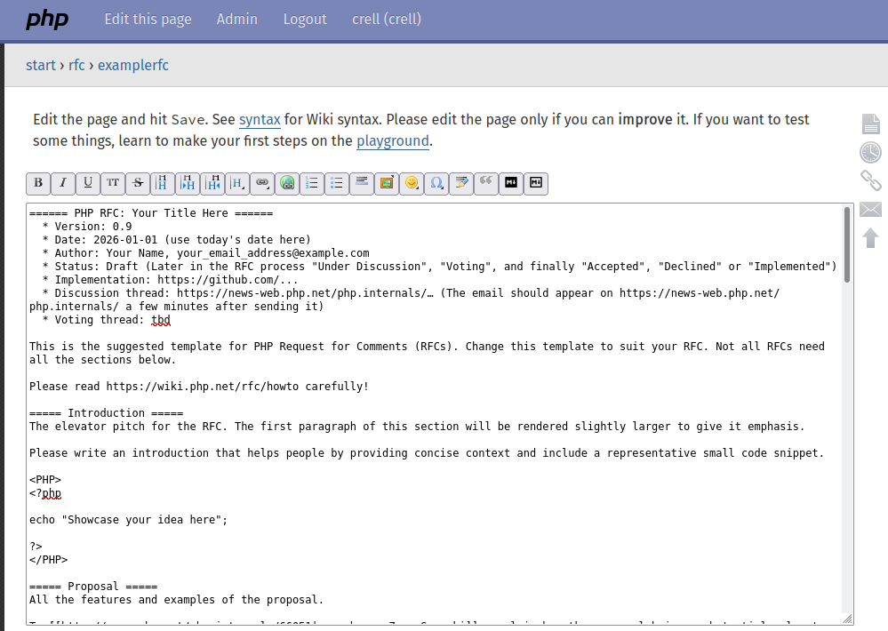The width and height of the screenshot is (888, 631).
Task: Insert an ordered list item
Action: click(x=312, y=183)
